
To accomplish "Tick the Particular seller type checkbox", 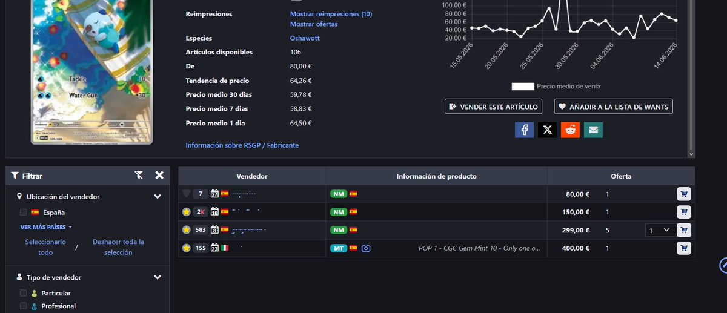I will (23, 293).
